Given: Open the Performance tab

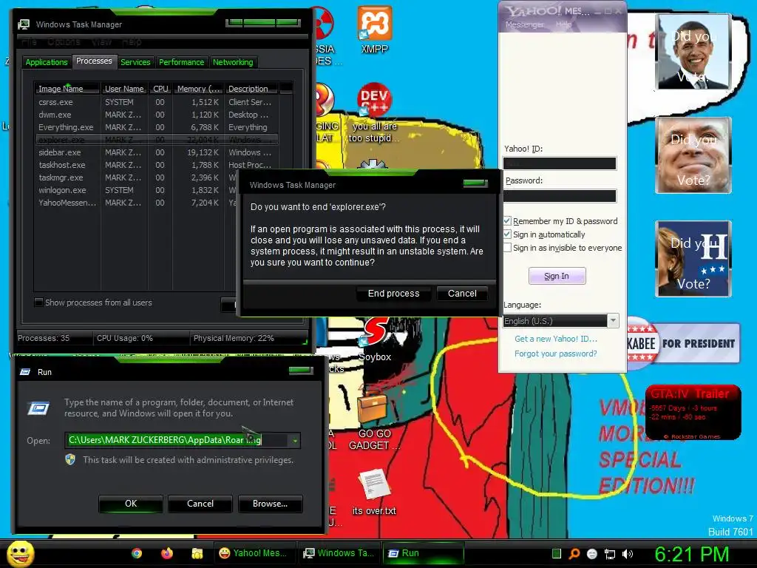Looking at the screenshot, I should tap(182, 62).
